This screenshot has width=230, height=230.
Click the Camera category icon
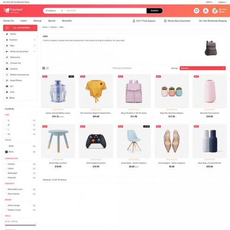(7, 69)
